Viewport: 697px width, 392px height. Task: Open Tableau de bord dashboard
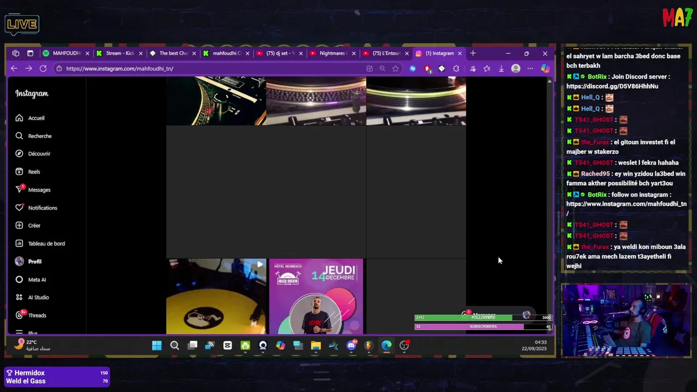coord(40,243)
